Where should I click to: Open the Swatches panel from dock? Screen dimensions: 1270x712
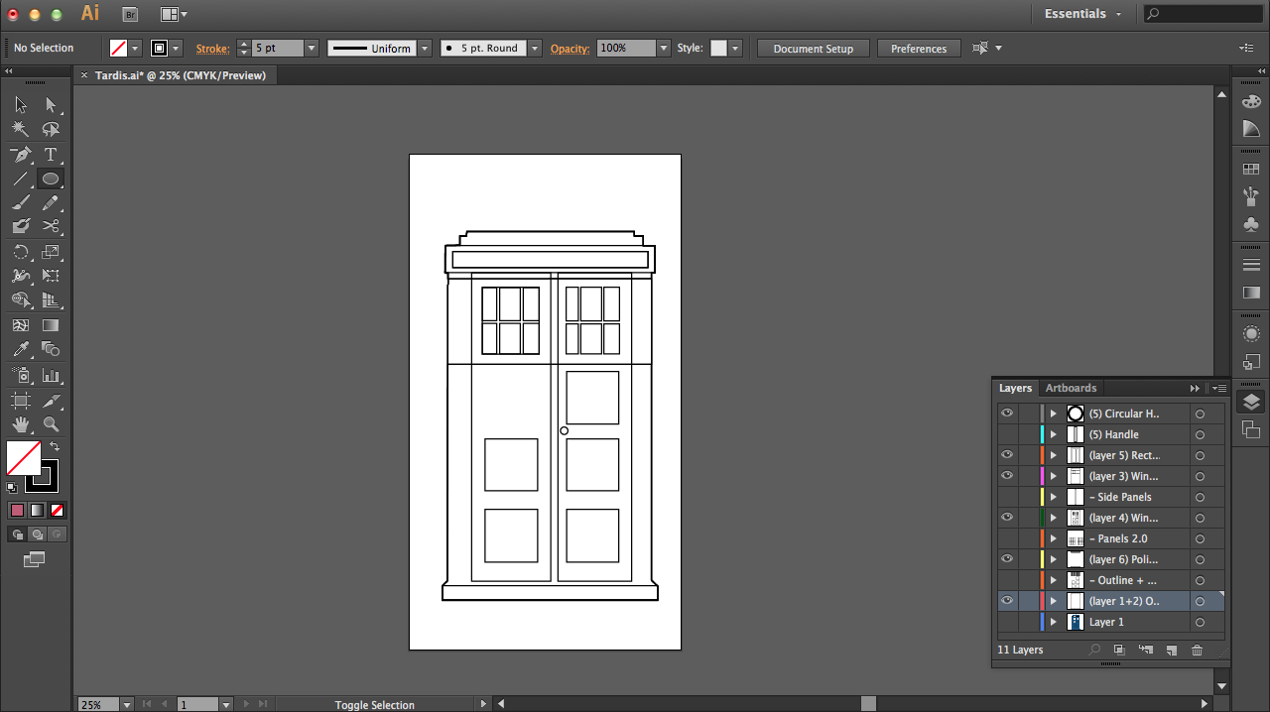[1251, 169]
